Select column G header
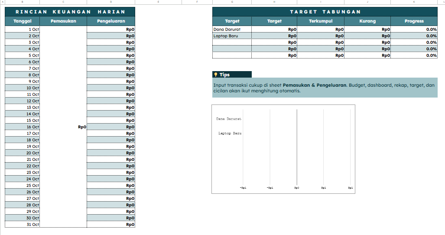The width and height of the screenshot is (445, 235). pyautogui.click(x=232, y=2)
